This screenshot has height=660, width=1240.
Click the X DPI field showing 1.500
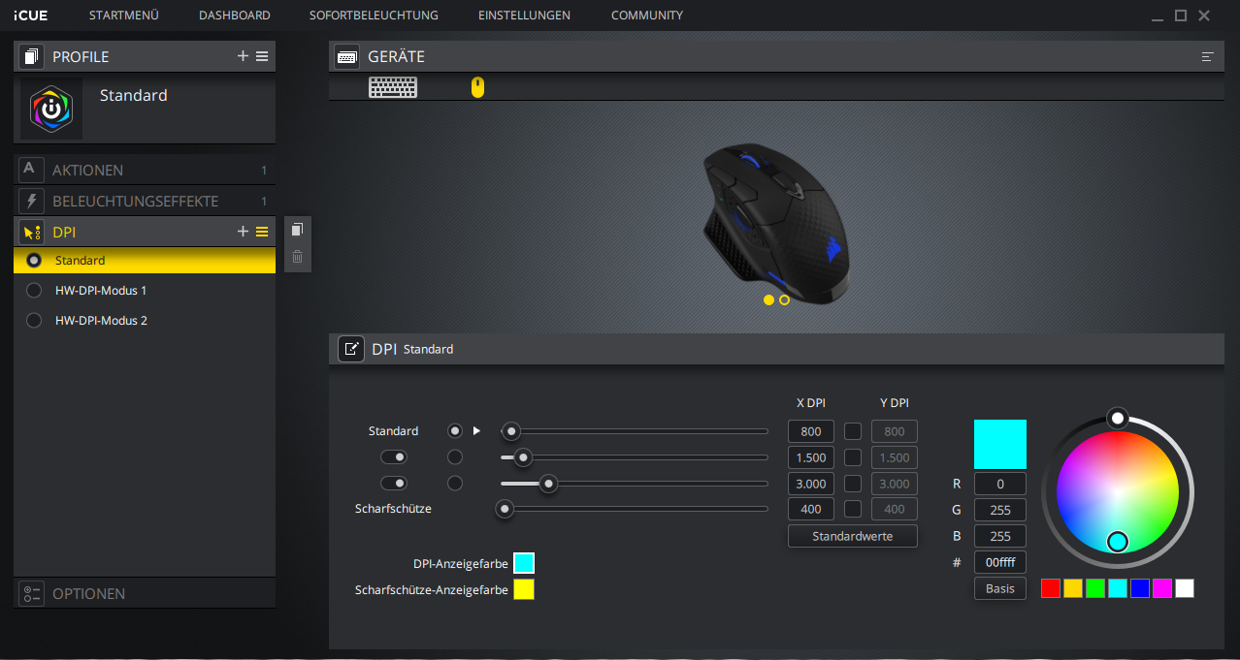[811, 457]
